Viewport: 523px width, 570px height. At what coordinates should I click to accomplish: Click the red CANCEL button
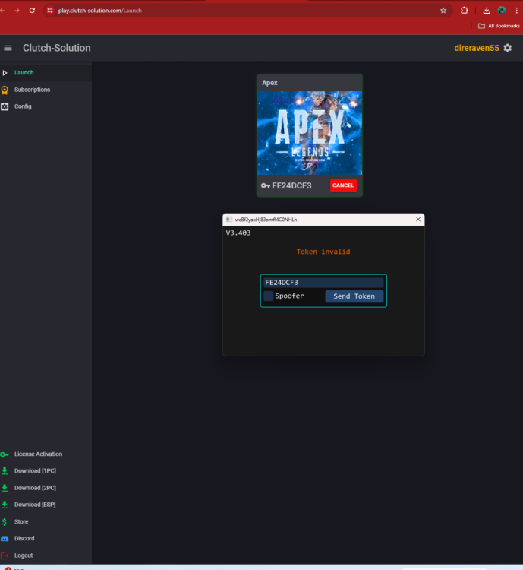pyautogui.click(x=343, y=185)
